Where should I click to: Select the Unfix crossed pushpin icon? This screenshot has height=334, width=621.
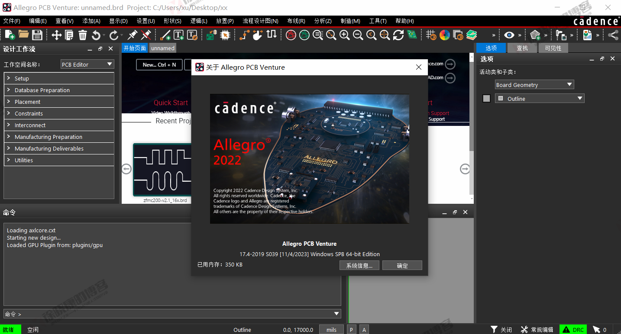pyautogui.click(x=146, y=35)
